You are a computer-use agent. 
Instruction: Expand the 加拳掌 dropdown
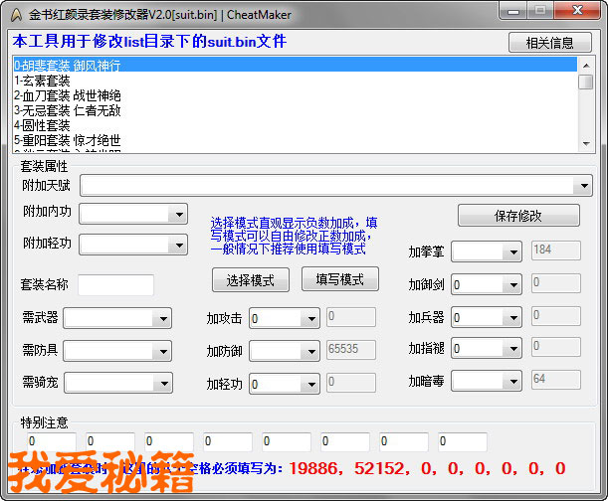tap(513, 252)
